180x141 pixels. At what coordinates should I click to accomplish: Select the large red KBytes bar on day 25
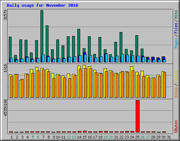point(137,116)
